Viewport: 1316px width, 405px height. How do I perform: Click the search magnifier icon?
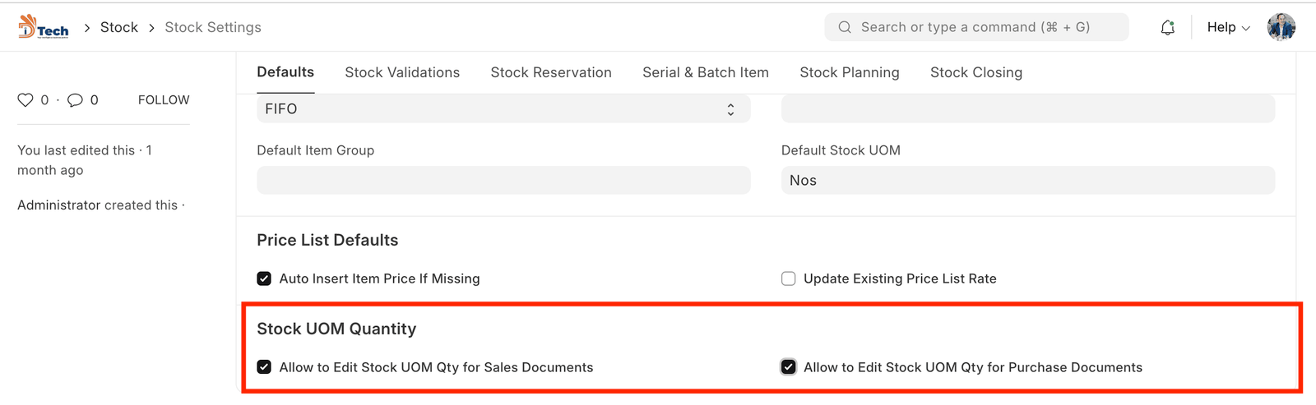click(x=845, y=27)
